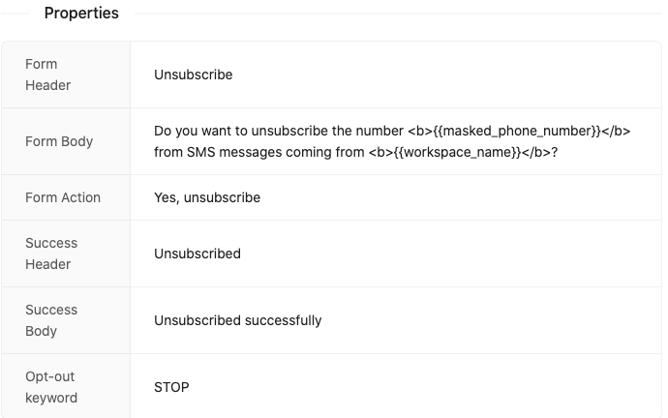Click the Unsubscribed success header value
668x418 pixels.
point(197,254)
